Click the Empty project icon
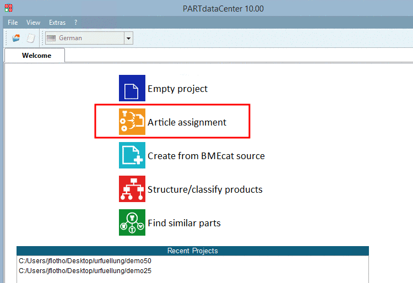Screen dimensions: 413x283 pos(132,88)
